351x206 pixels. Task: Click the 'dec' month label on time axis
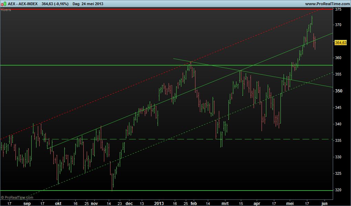coord(129,203)
